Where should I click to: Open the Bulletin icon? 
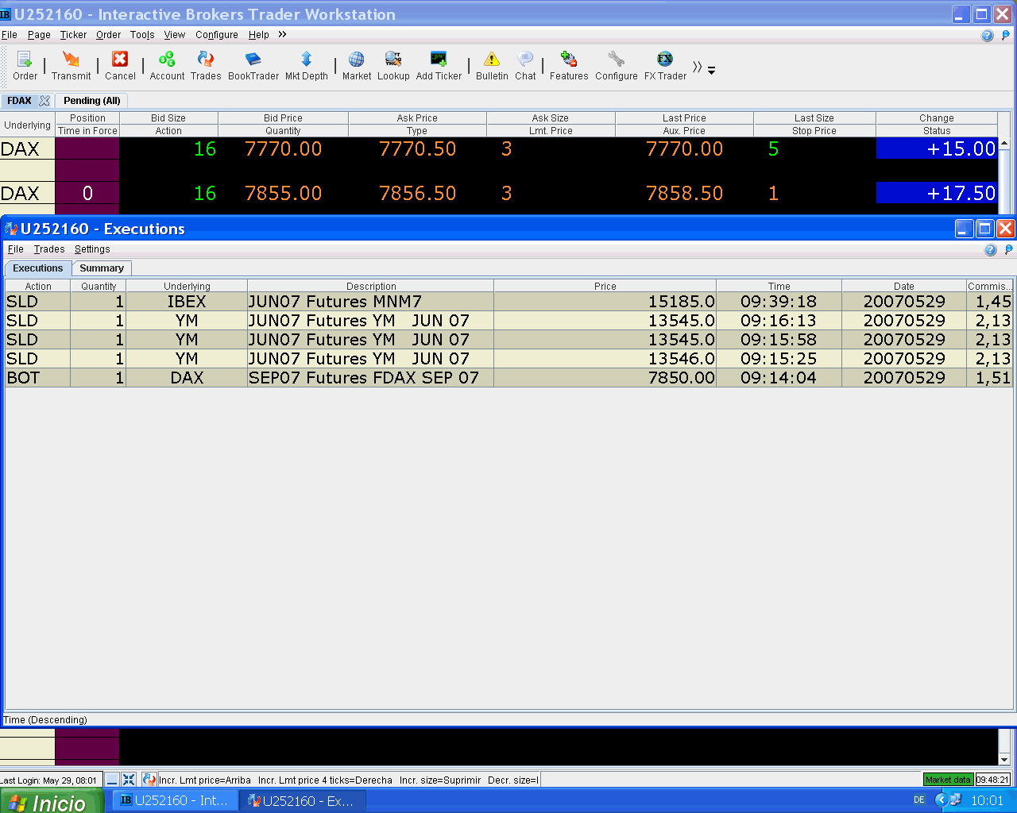pos(492,66)
